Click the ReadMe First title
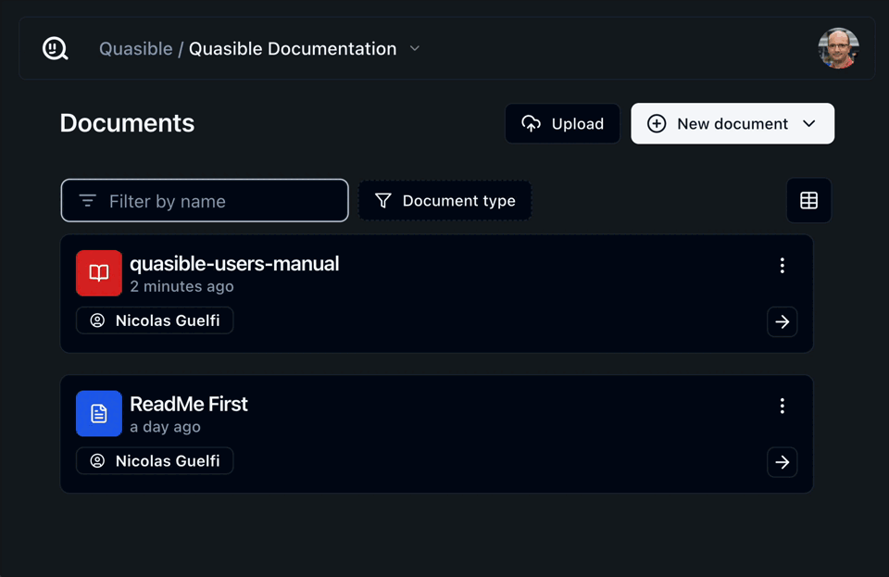 coord(189,405)
